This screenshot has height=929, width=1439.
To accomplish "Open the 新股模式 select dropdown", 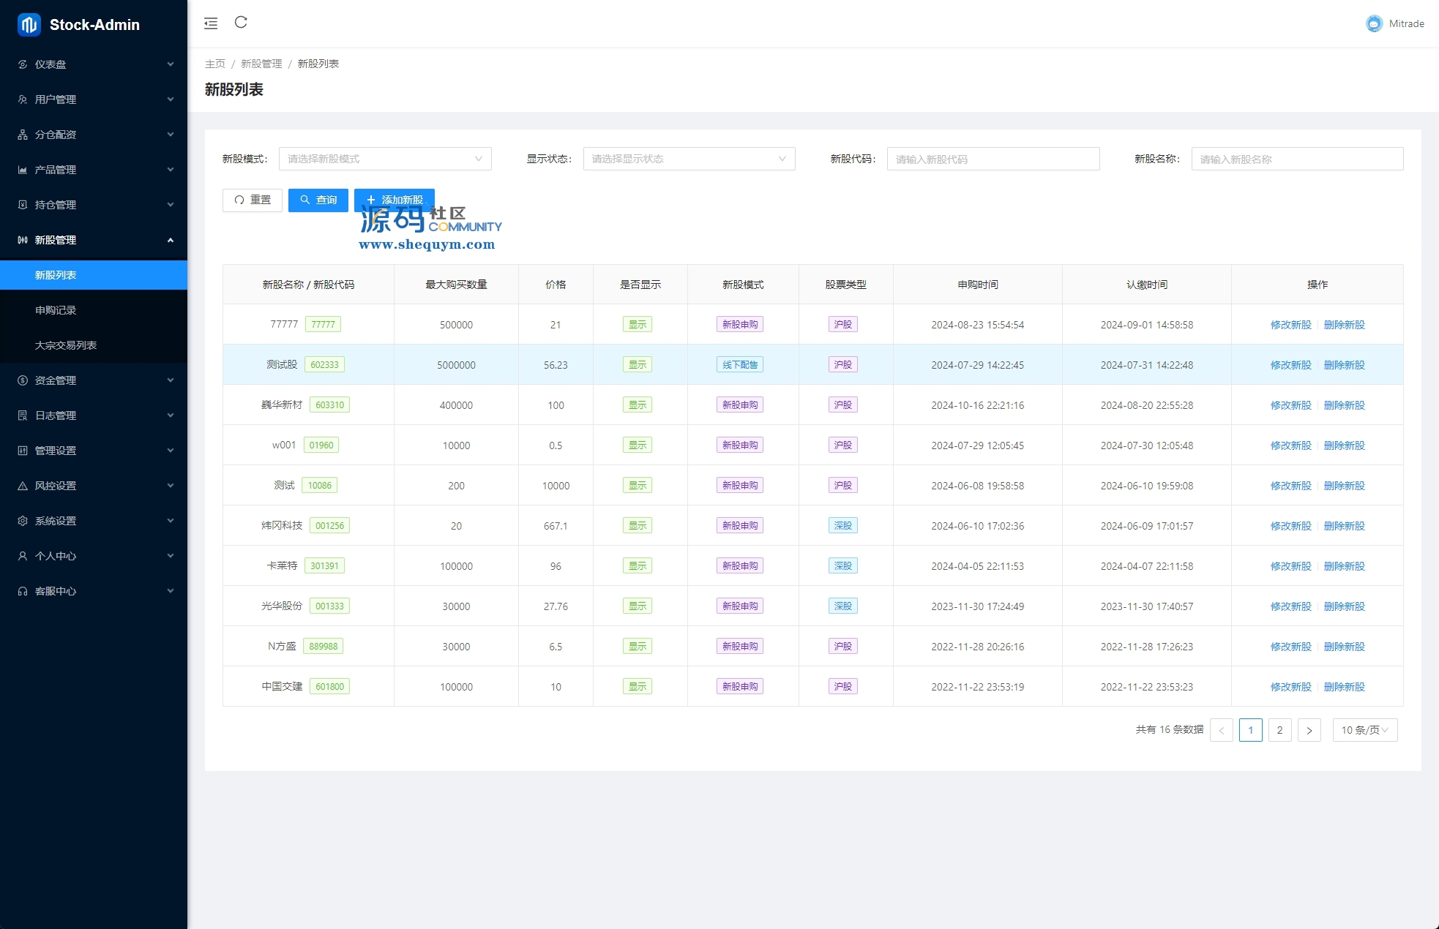I will click(385, 159).
